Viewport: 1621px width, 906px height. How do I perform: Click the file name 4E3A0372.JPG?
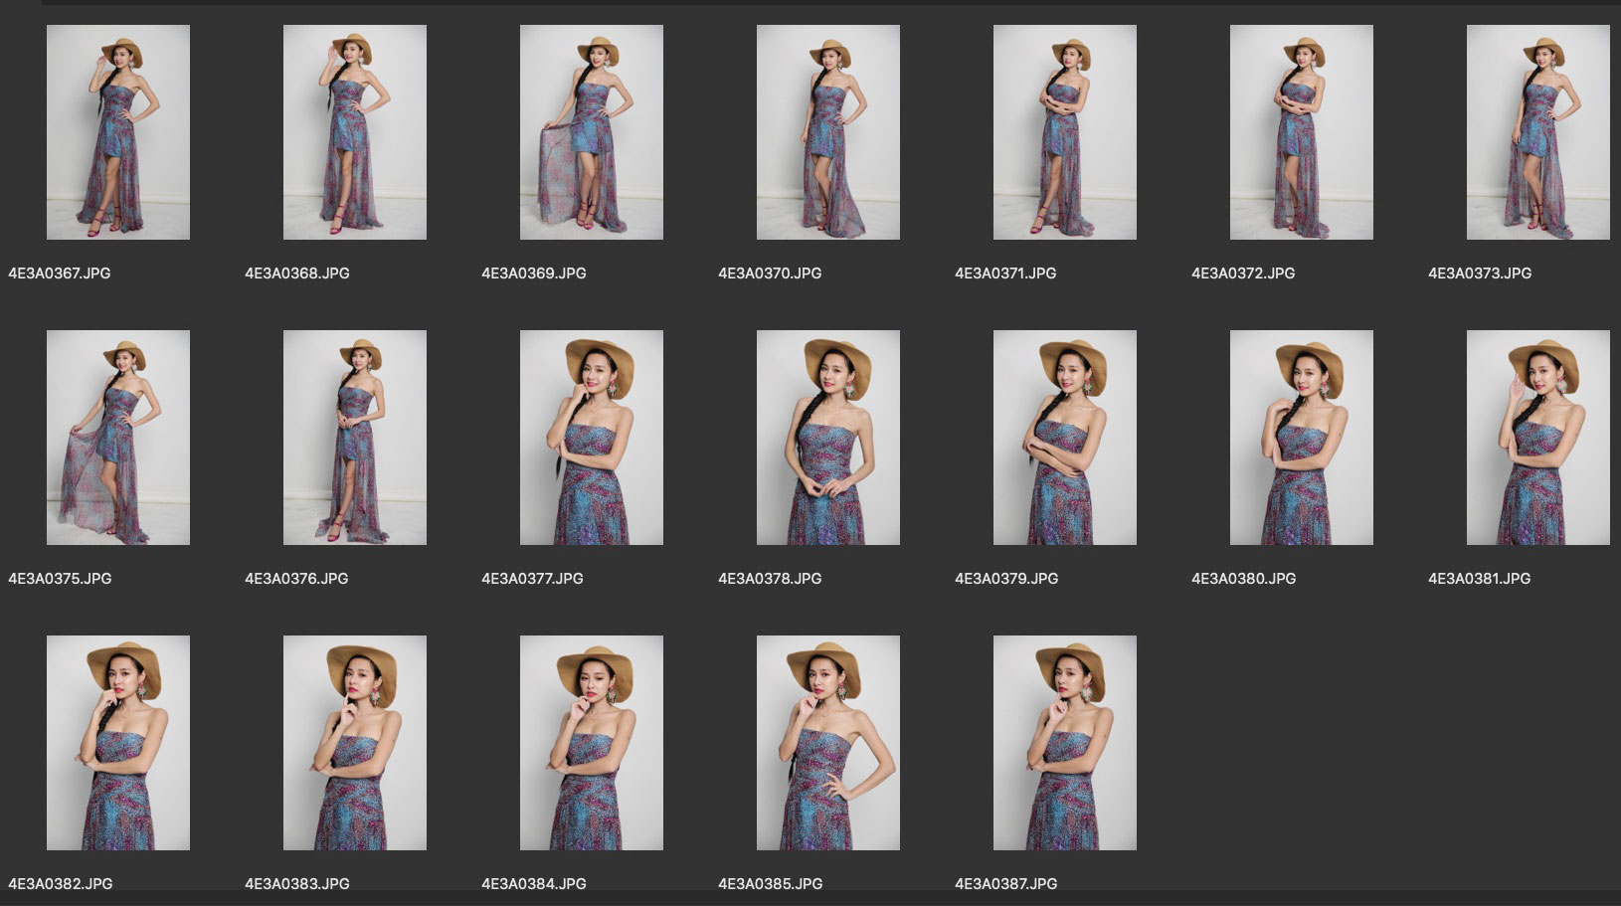click(1243, 273)
